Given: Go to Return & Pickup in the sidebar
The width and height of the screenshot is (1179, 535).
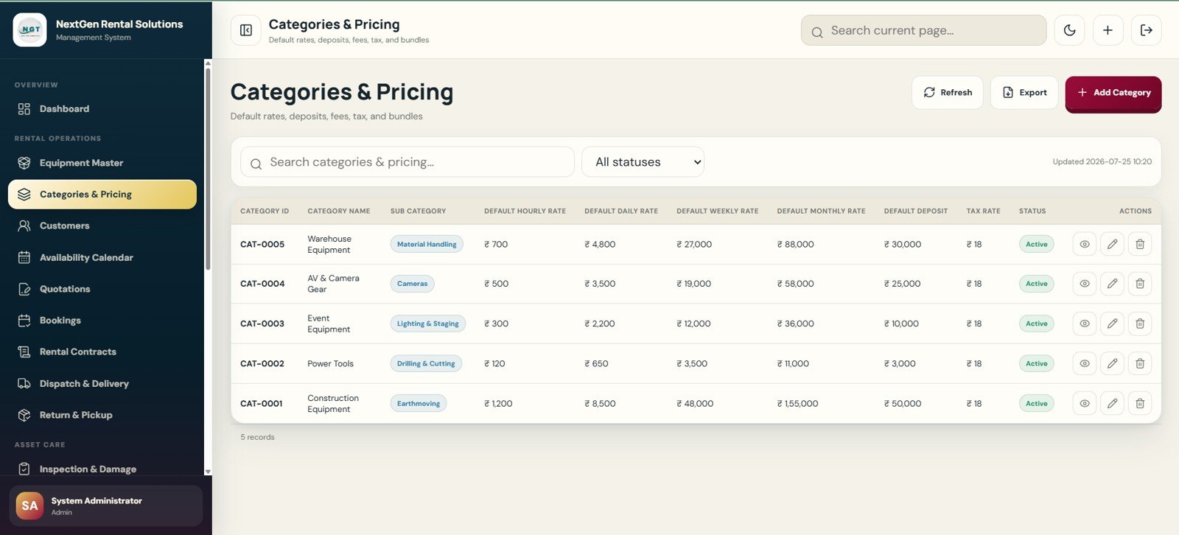Looking at the screenshot, I should [102, 415].
